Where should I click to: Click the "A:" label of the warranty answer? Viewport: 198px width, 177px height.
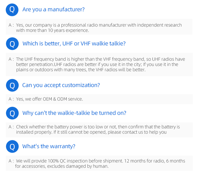[11, 161]
